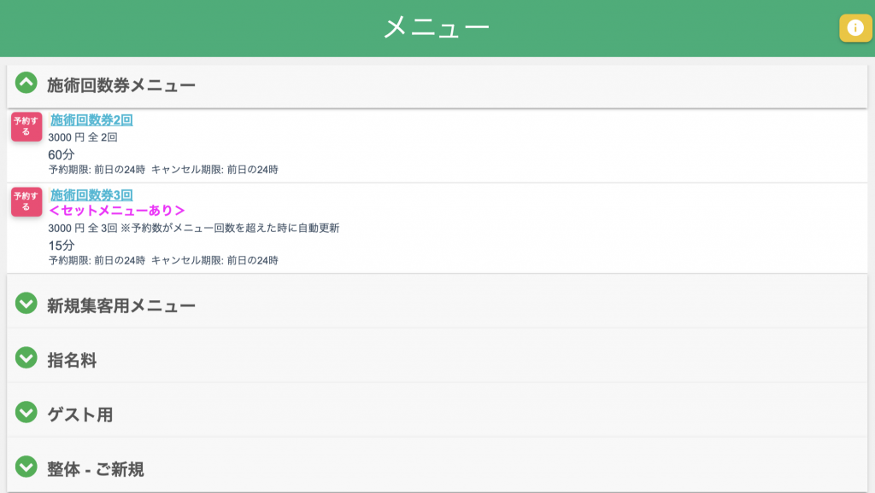Collapse 施術回数券メニュー using its up-chevron icon
Image resolution: width=875 pixels, height=493 pixels.
click(26, 84)
